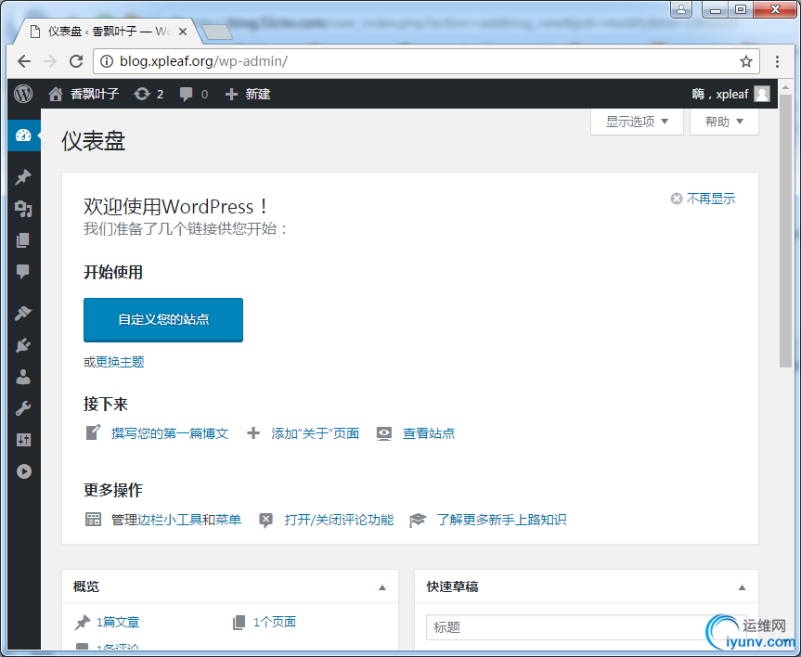The image size is (801, 657).
Task: Select the 仪表盘 browser tab
Action: point(108,32)
